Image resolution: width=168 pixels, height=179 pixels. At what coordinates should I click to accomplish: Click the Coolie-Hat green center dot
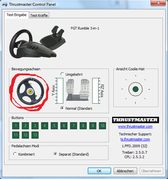point(136,89)
